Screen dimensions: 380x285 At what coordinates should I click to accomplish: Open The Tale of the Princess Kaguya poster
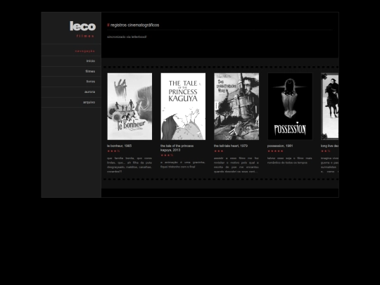pos(183,106)
